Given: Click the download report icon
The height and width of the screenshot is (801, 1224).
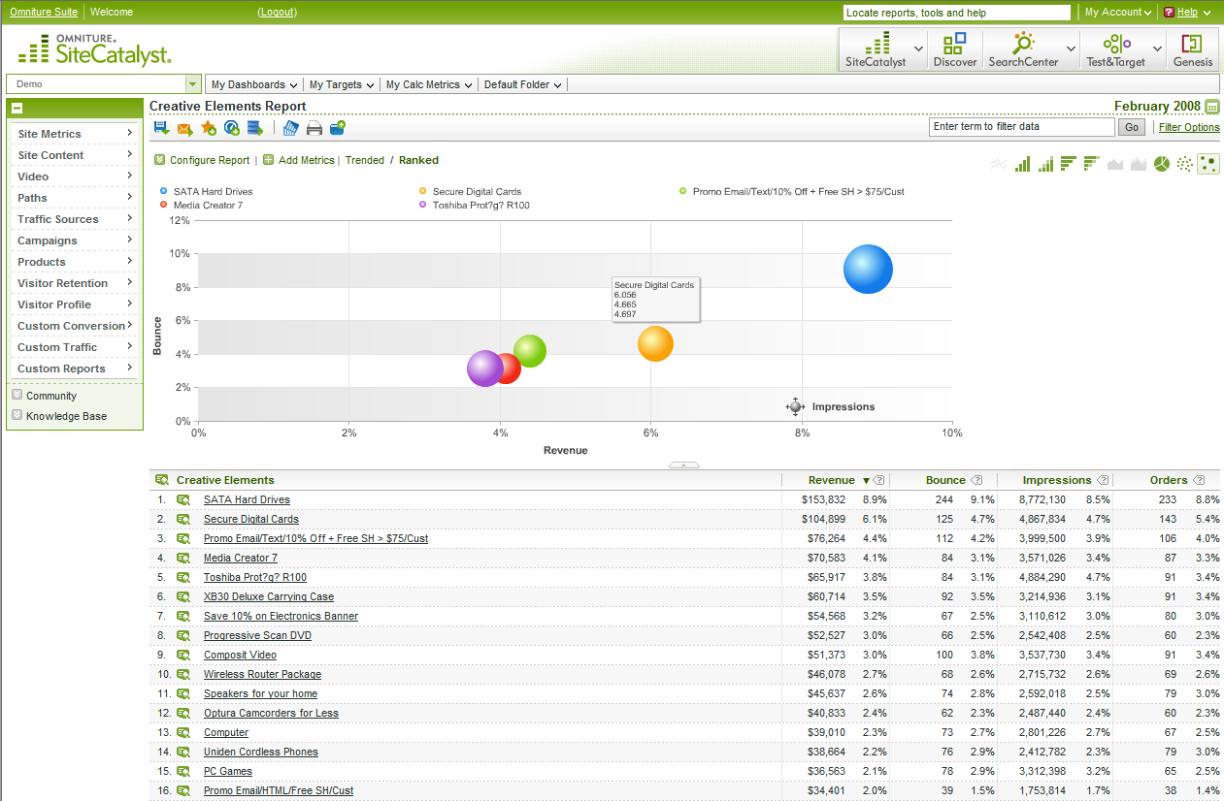Looking at the screenshot, I should pyautogui.click(x=161, y=128).
